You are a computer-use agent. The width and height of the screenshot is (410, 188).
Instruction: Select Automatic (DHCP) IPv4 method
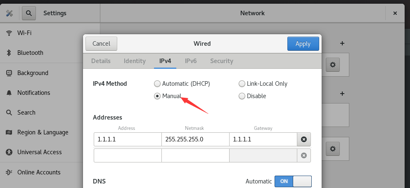(182, 84)
